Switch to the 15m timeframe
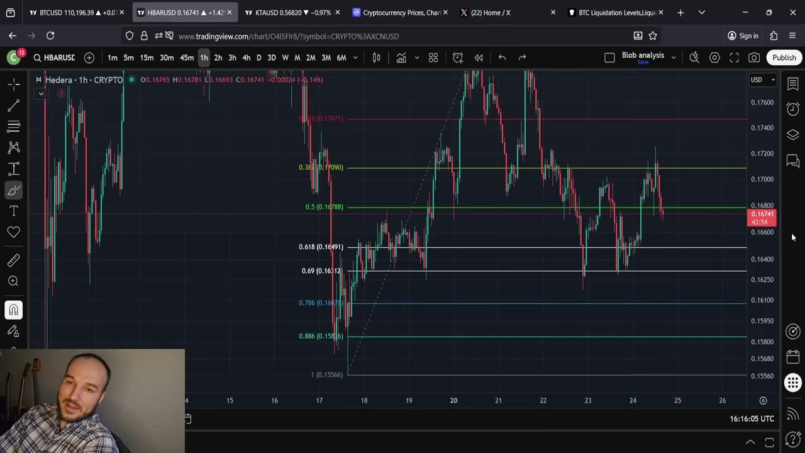The width and height of the screenshot is (805, 453). click(147, 57)
